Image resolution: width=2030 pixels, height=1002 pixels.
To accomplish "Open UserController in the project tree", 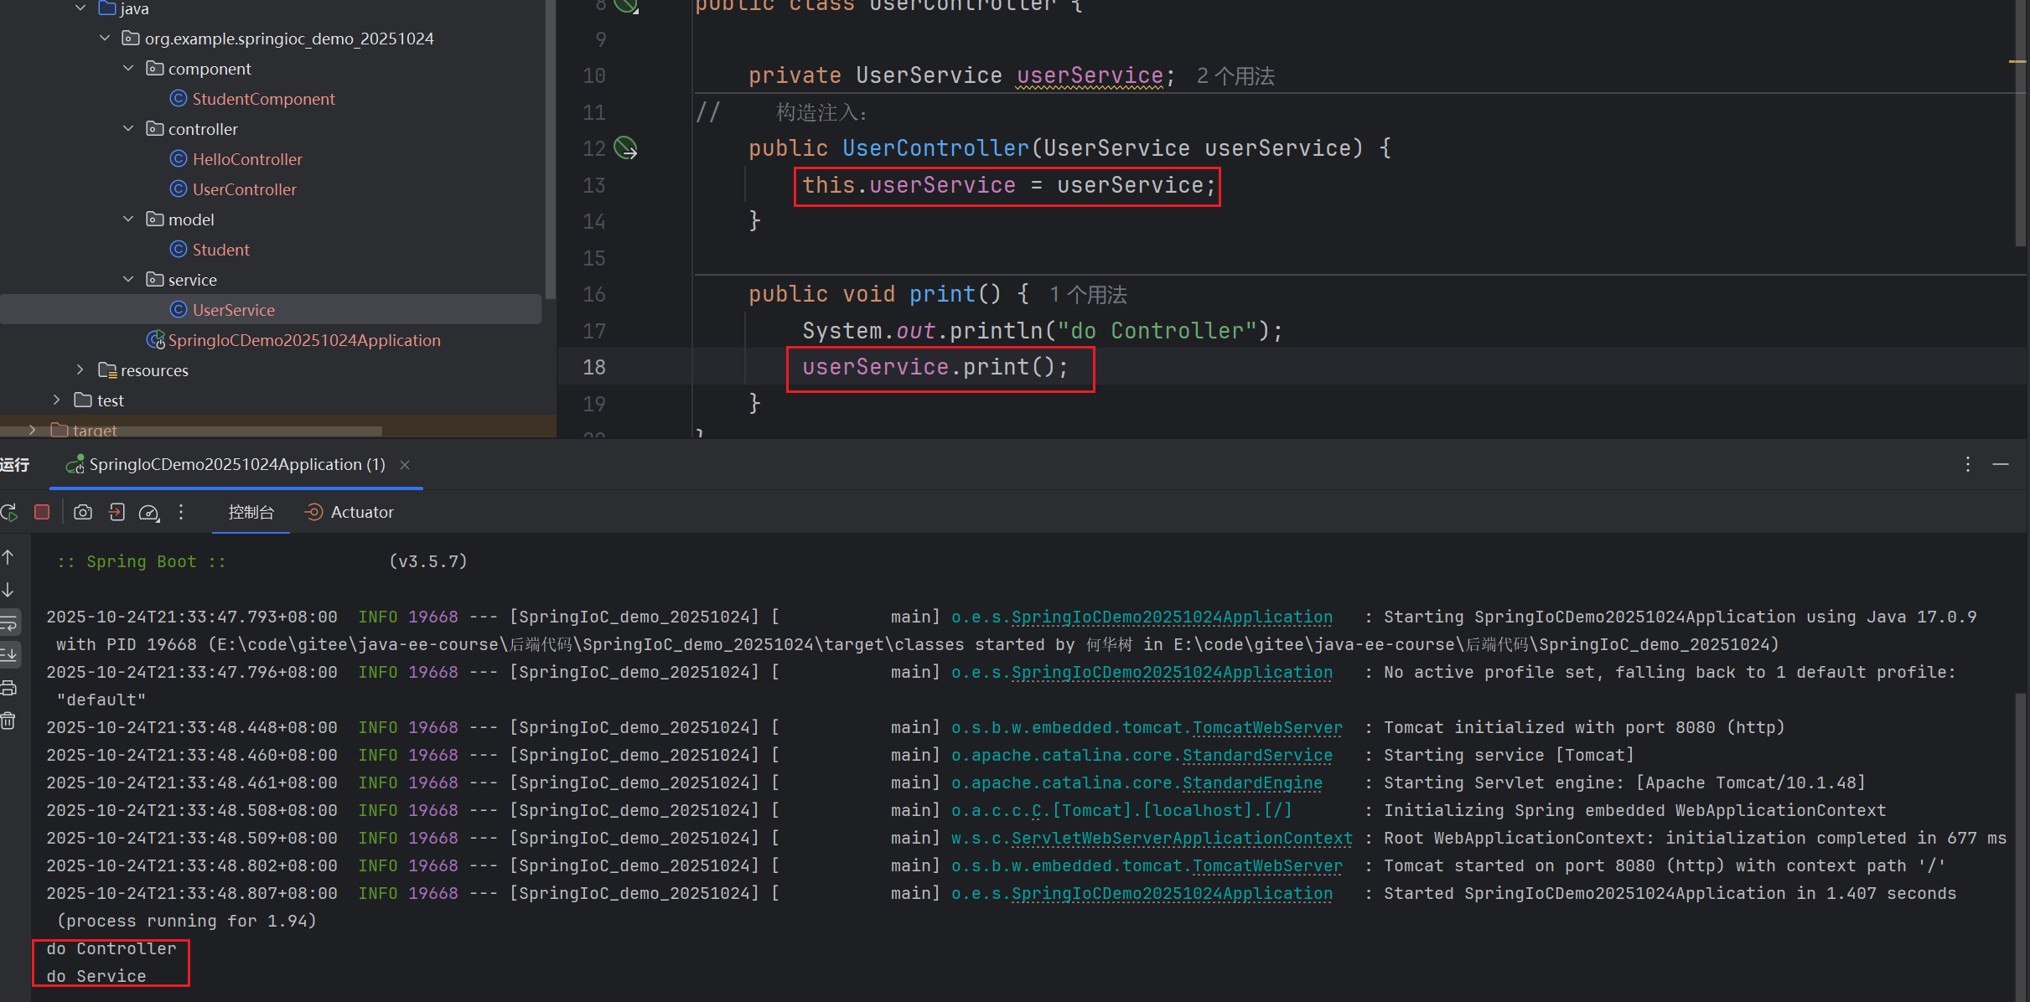I will 244,189.
